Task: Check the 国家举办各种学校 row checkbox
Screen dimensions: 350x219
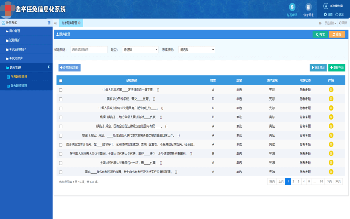Action: pos(61,99)
